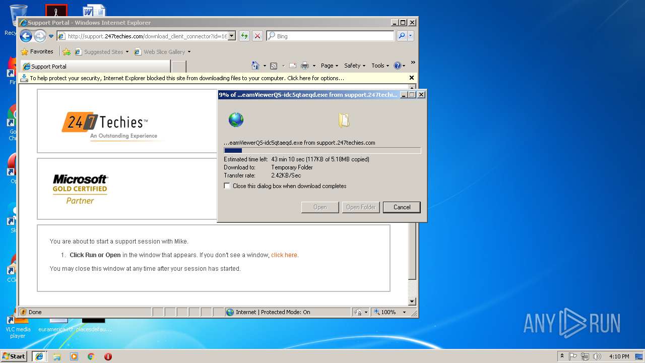The image size is (645, 363).
Task: Click the Forward navigation arrow
Action: click(x=40, y=36)
